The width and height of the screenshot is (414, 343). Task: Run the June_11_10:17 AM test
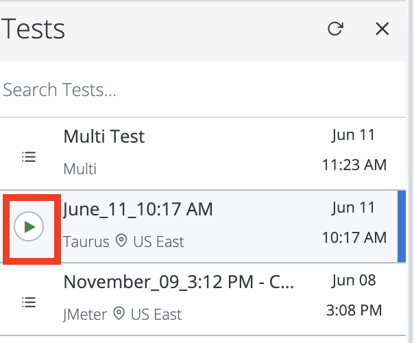(x=29, y=227)
